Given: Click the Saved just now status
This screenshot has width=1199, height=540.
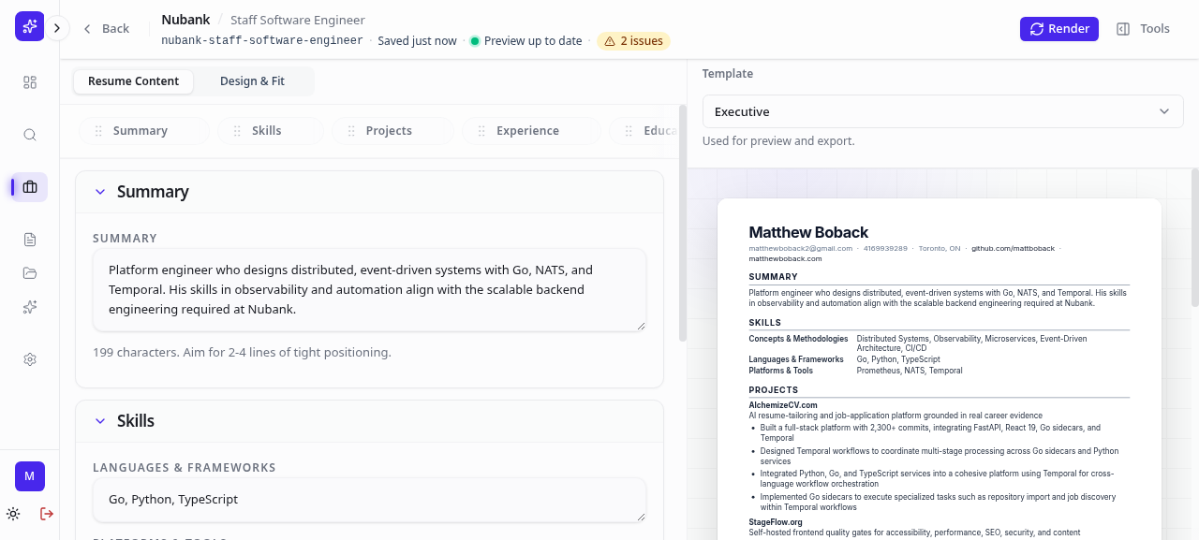Looking at the screenshot, I should tap(417, 41).
